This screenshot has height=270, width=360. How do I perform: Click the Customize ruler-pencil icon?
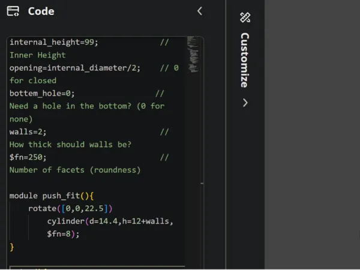point(245,17)
